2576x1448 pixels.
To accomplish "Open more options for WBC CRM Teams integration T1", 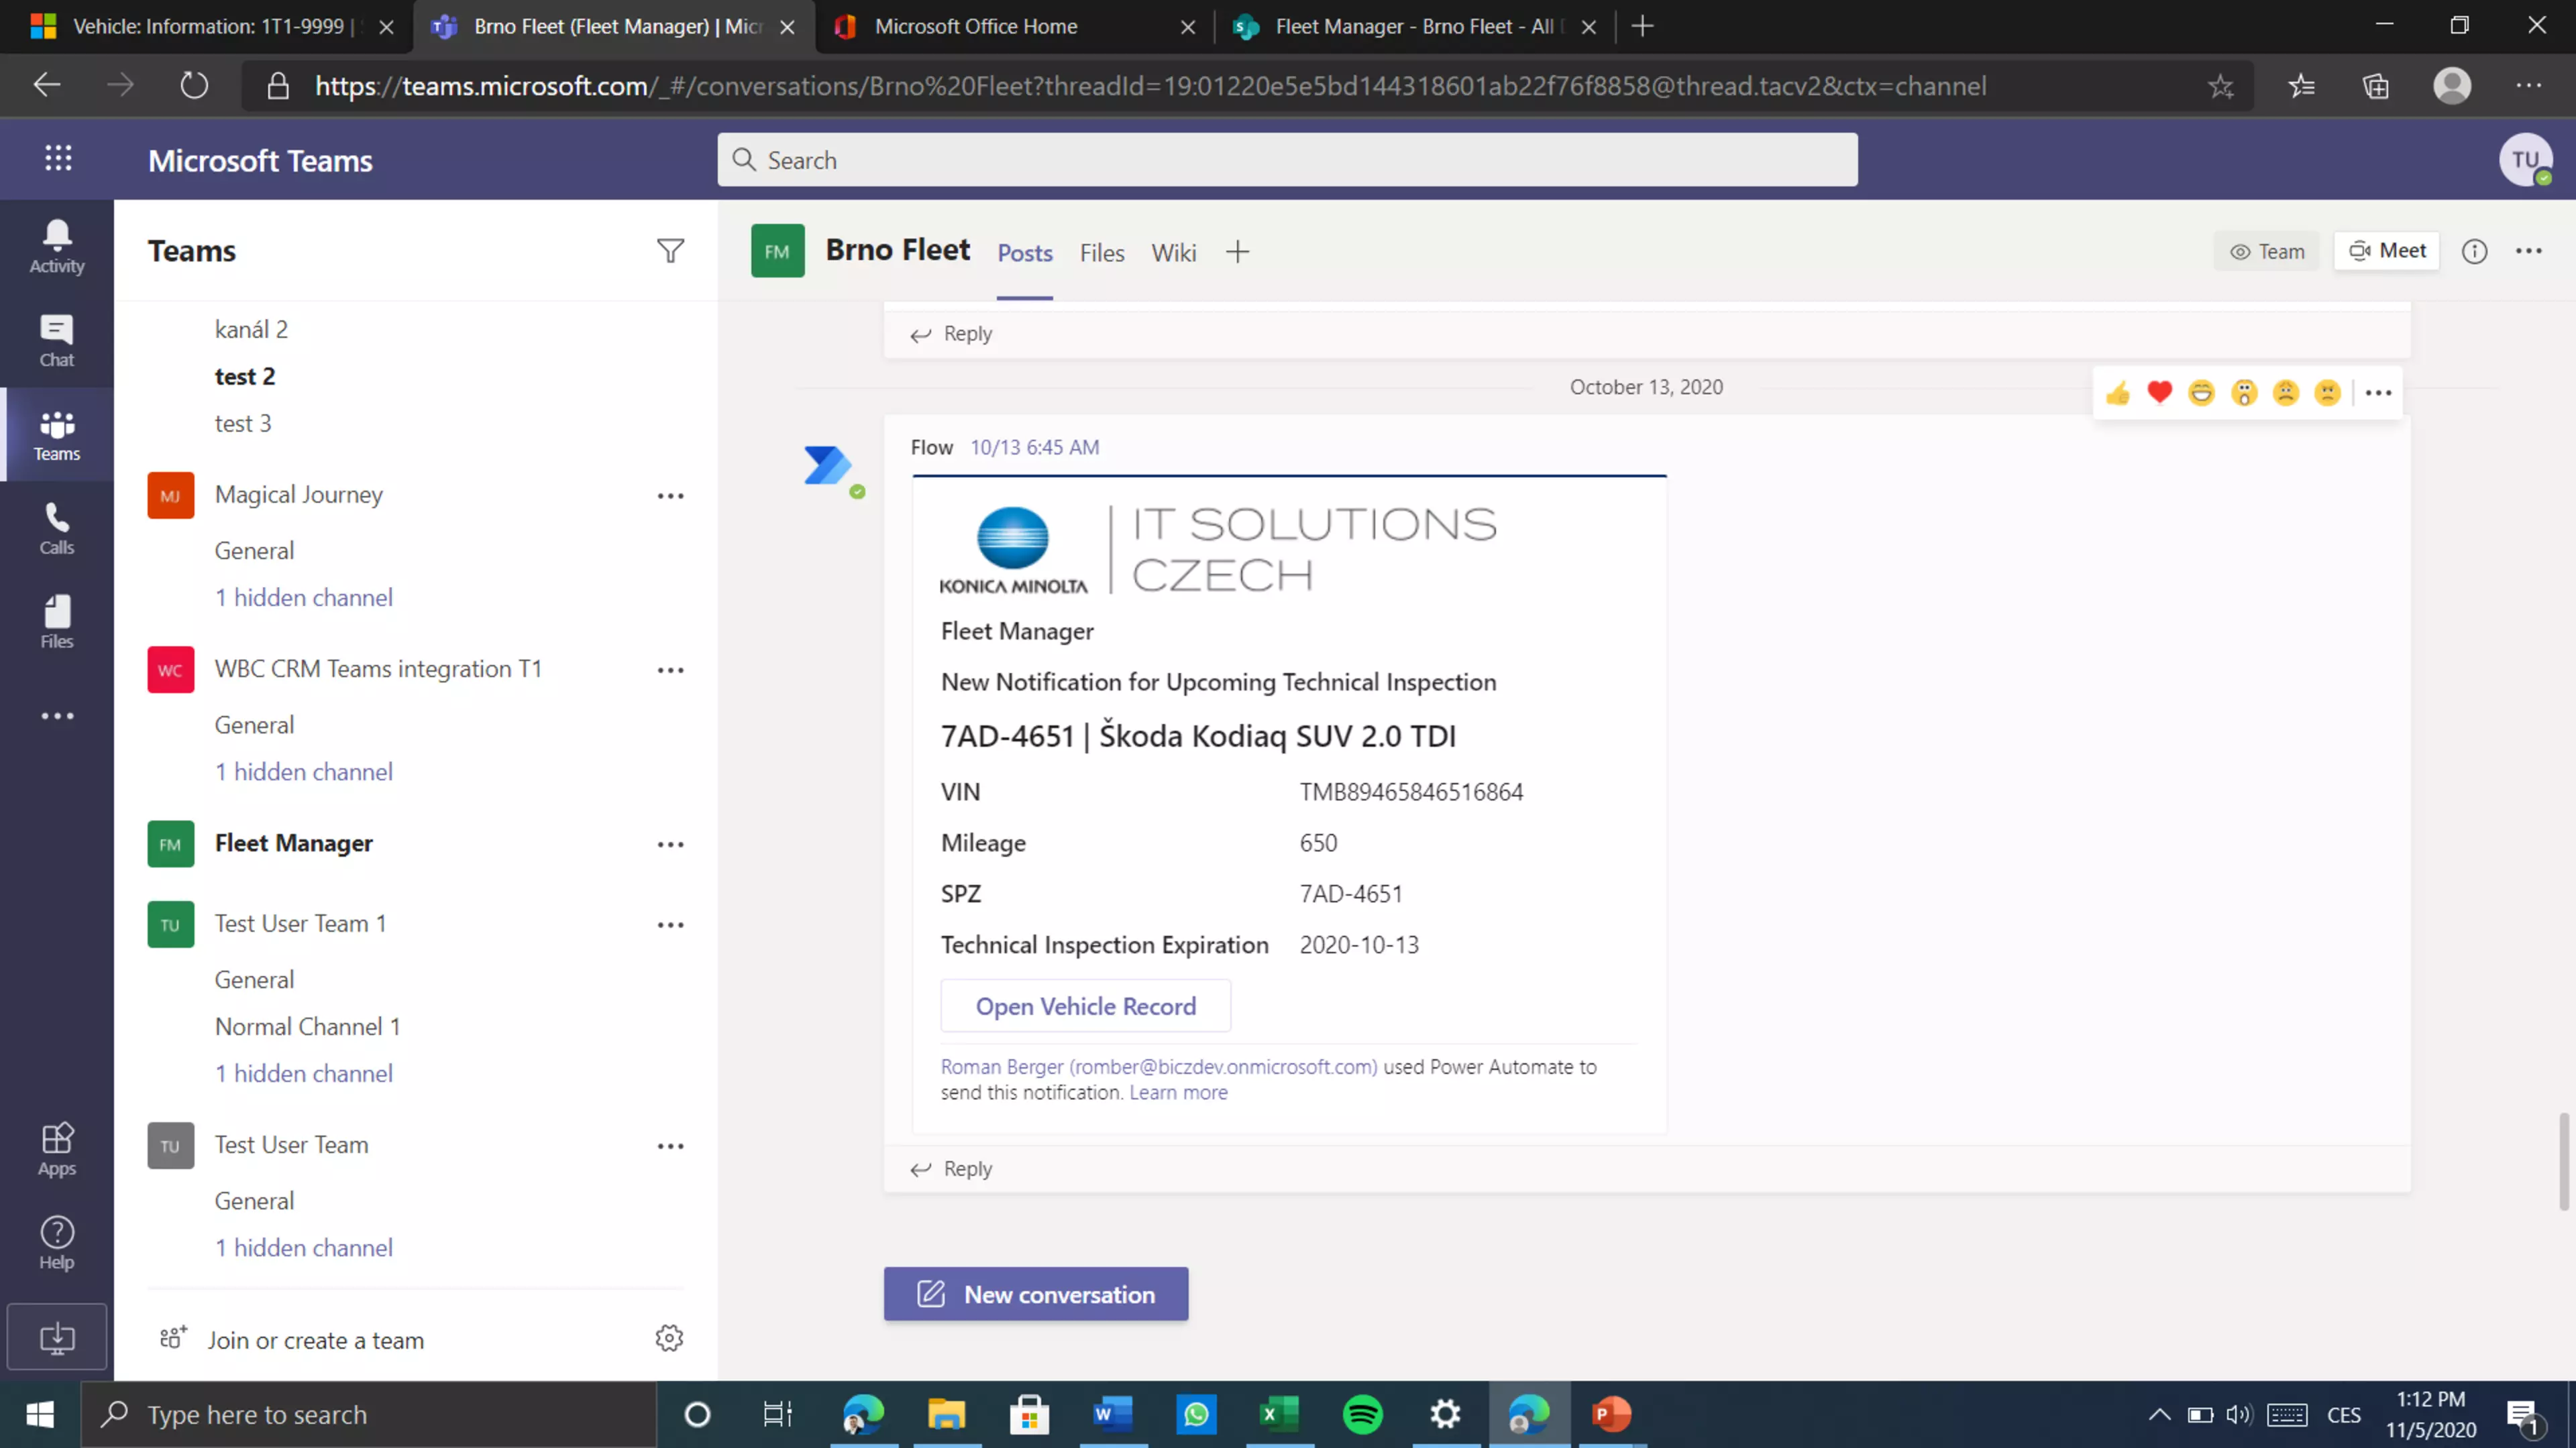I will pyautogui.click(x=670, y=670).
